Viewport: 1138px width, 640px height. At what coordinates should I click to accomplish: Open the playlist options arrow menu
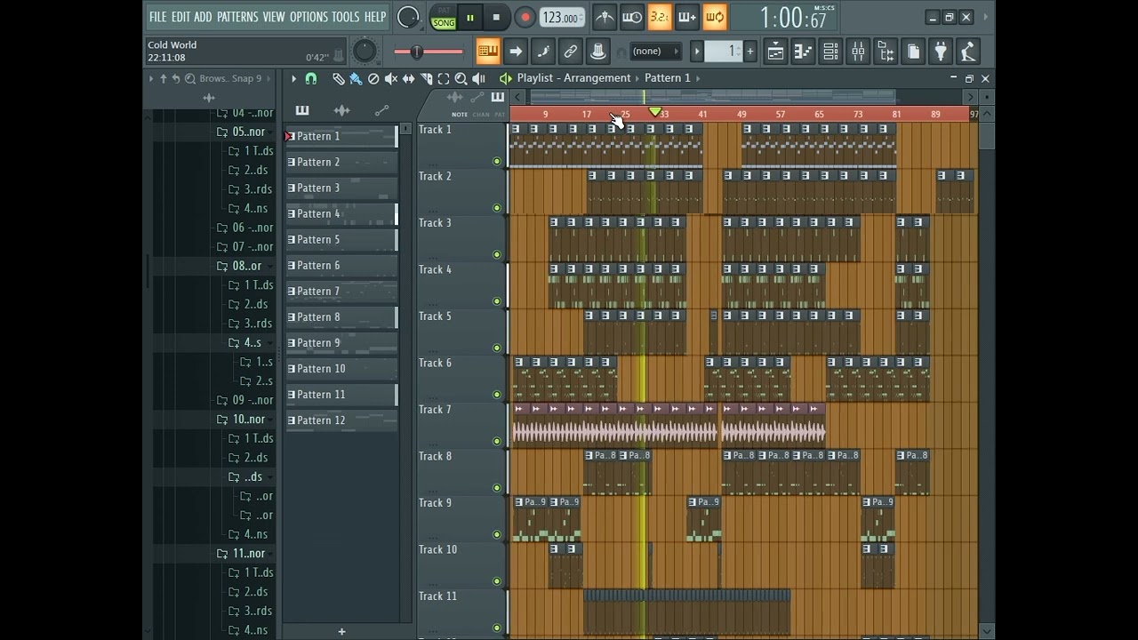tap(293, 79)
